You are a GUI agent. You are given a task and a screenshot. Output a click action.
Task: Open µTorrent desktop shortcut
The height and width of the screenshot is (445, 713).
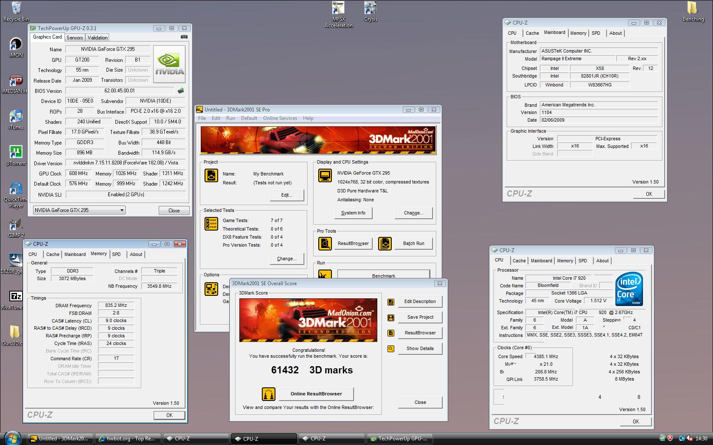coord(16,156)
